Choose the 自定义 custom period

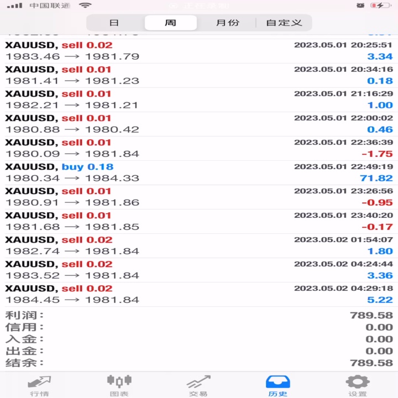tap(284, 23)
